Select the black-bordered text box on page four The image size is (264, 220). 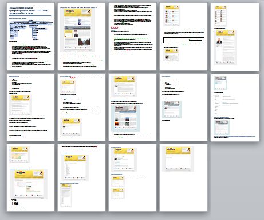point(184,40)
